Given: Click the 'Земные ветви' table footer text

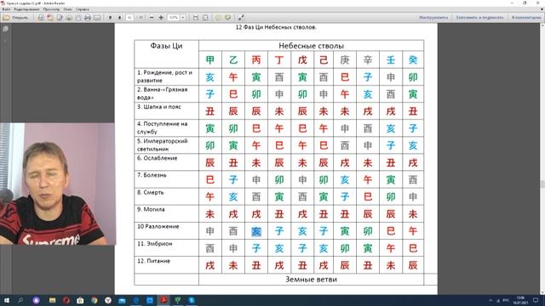Looking at the screenshot, I should click(311, 280).
